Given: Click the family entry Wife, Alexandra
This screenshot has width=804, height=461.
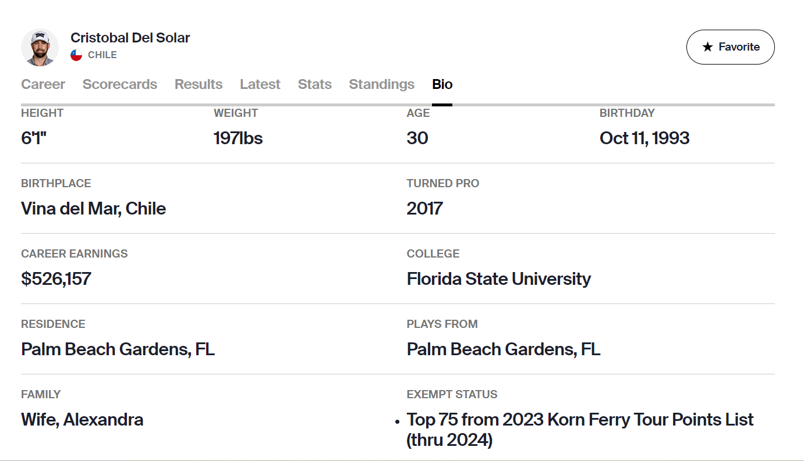Looking at the screenshot, I should 83,420.
